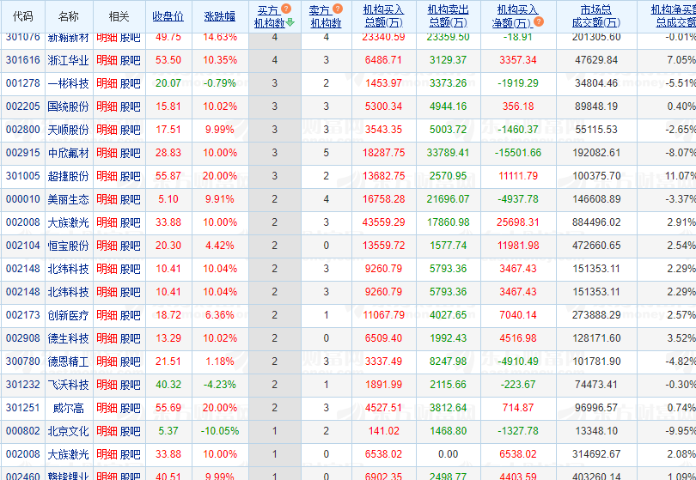Sort the table by 收盘价 column
696x480 pixels.
tap(168, 16)
